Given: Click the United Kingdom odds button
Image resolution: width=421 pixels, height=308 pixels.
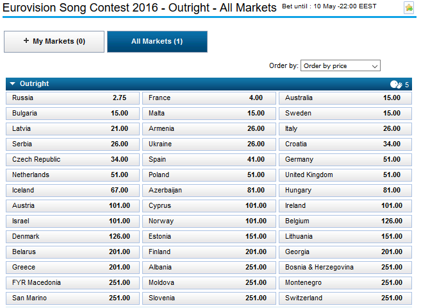Looking at the screenshot, I should (x=344, y=175).
